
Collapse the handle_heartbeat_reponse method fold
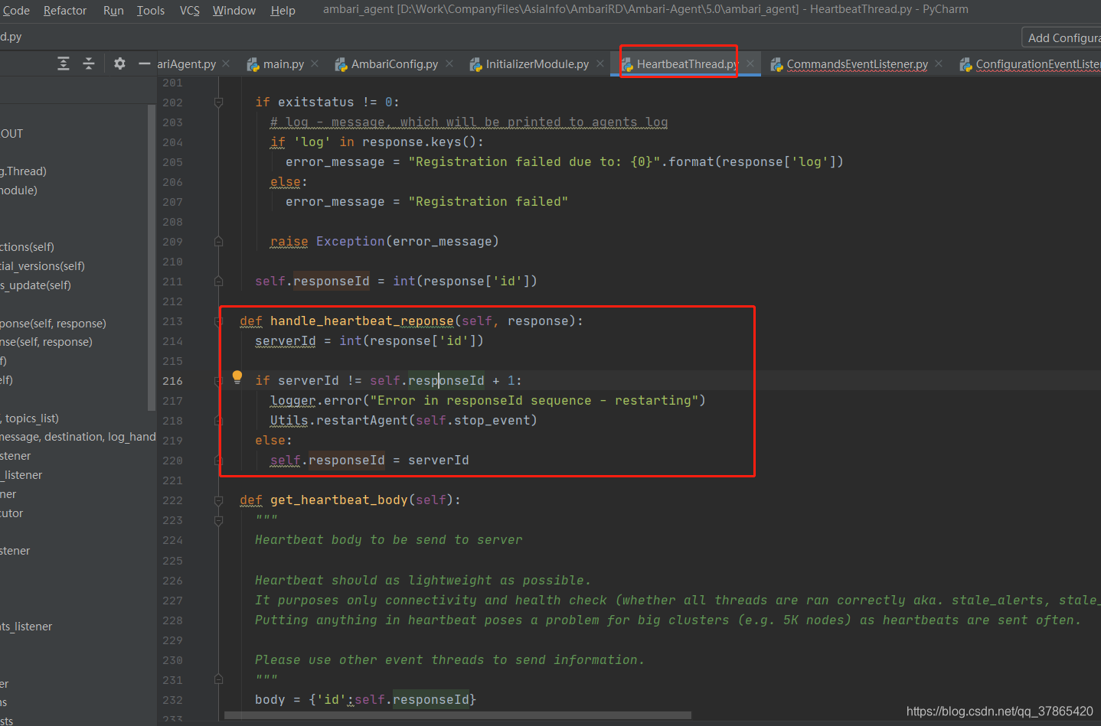coord(218,321)
